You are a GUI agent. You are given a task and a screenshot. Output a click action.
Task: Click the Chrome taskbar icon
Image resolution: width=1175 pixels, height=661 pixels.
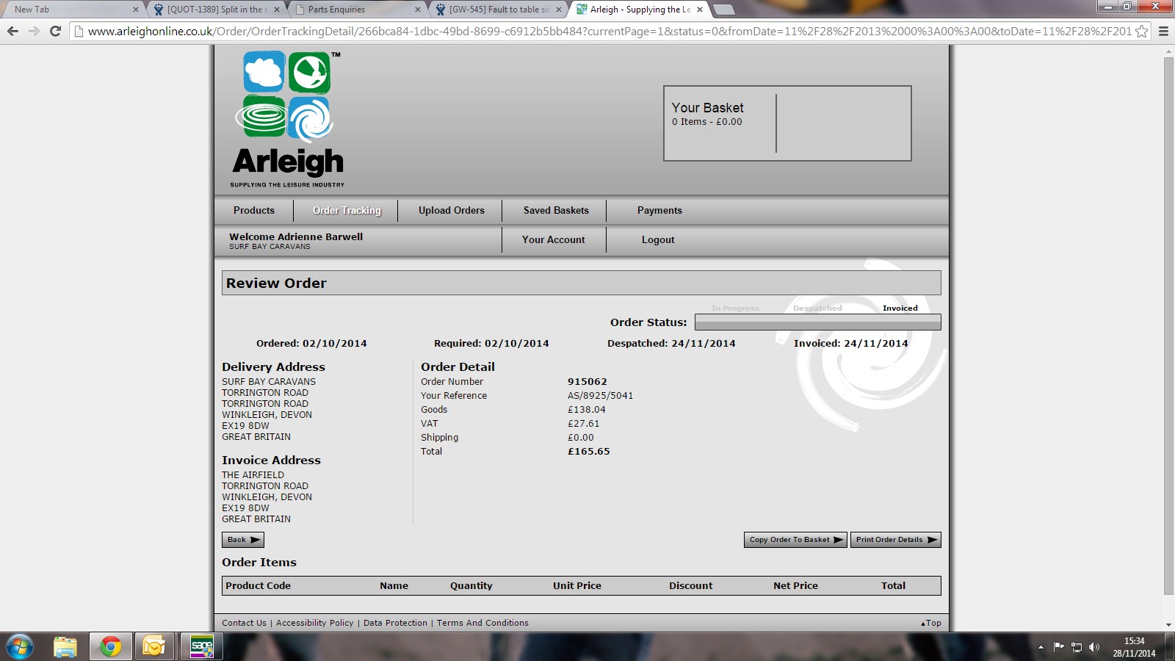tap(111, 647)
